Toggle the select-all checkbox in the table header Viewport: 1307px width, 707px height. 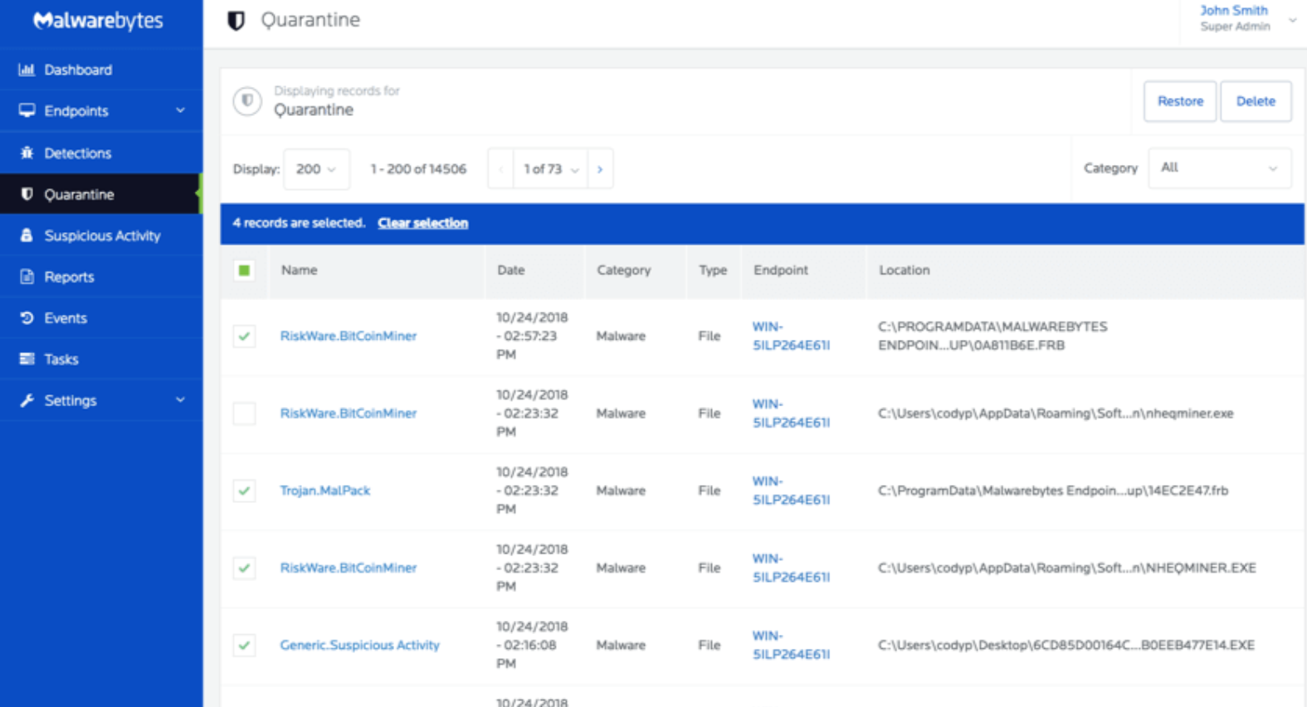tap(244, 270)
